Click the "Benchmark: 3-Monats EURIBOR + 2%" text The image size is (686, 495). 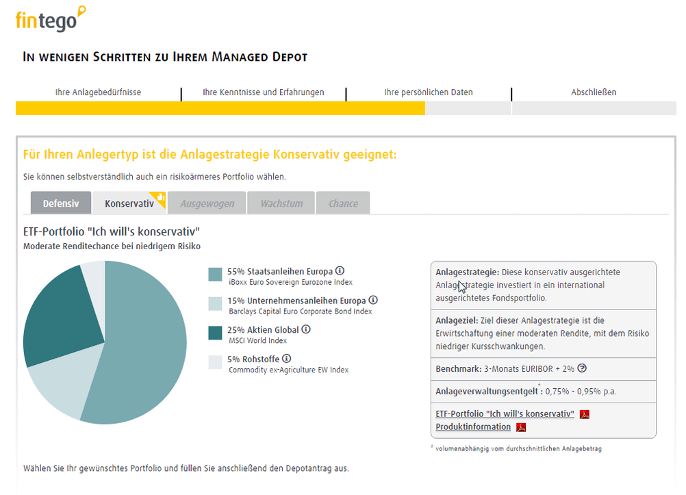[x=505, y=369]
